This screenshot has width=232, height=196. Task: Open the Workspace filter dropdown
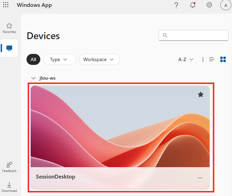tap(99, 59)
